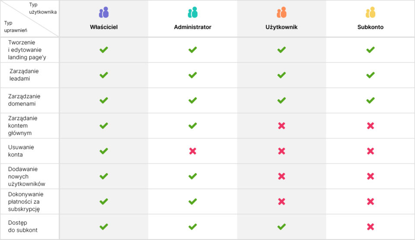Click the purple Właściciel user icon
The image size is (415, 240).
tap(104, 13)
